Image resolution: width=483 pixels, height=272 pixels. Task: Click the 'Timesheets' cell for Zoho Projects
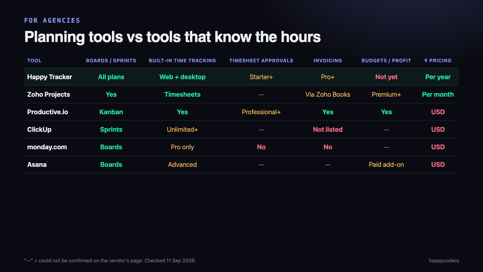click(182, 95)
